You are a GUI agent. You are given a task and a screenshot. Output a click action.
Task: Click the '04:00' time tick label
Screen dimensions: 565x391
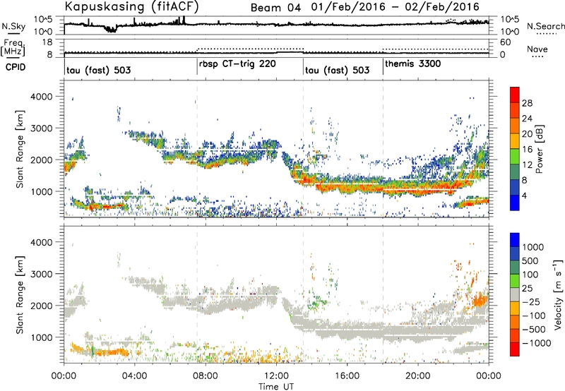click(x=134, y=376)
